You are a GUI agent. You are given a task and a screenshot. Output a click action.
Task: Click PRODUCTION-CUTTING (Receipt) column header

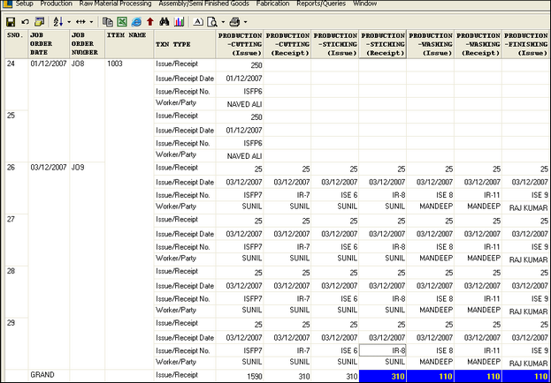(287, 44)
